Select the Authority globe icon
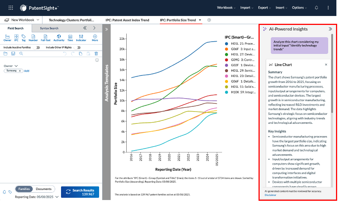 pos(59,38)
